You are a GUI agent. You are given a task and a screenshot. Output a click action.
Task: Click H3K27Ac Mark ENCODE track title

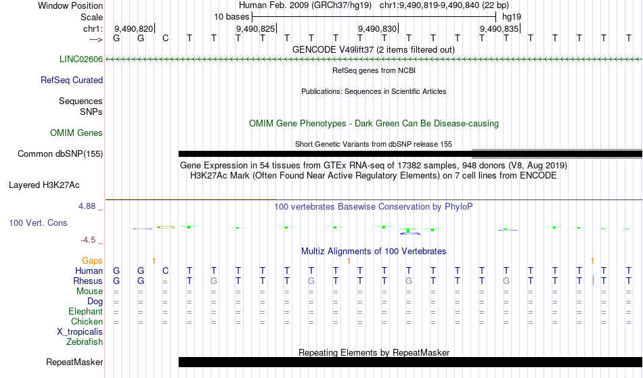374,176
